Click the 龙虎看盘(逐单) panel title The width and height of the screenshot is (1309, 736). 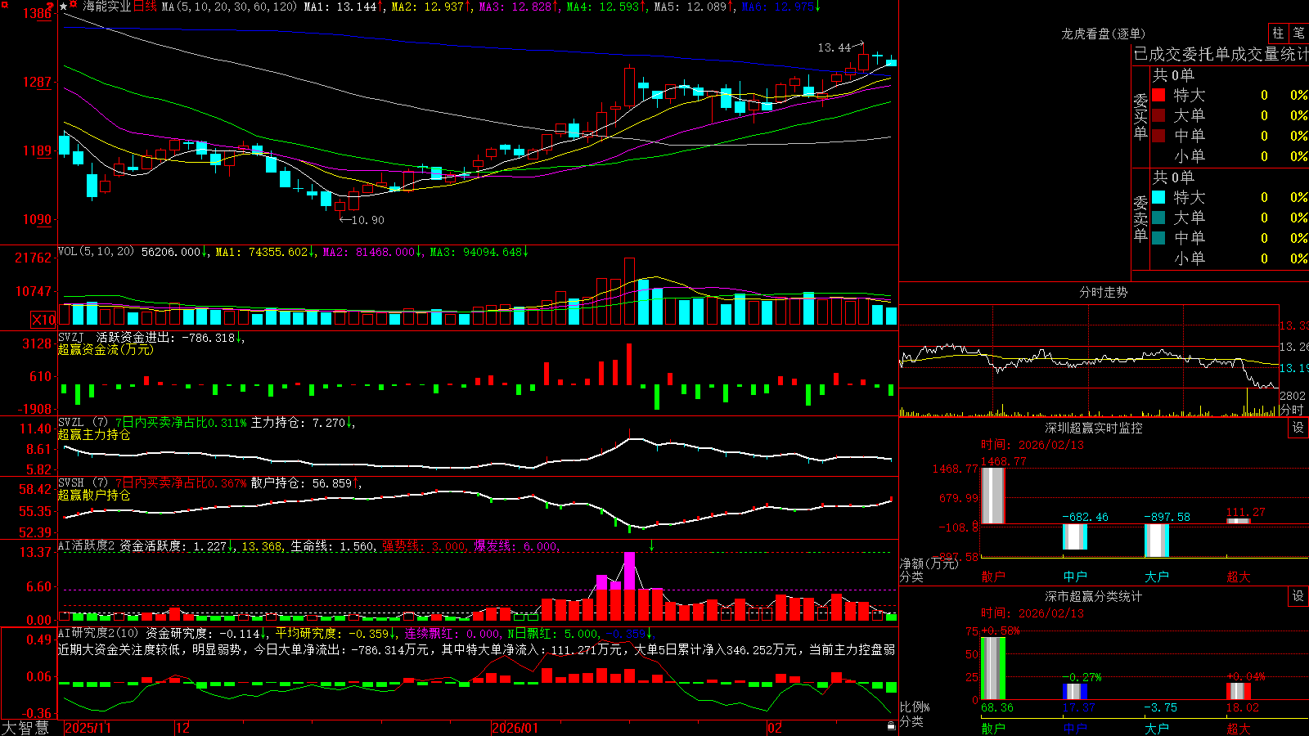pyautogui.click(x=1103, y=34)
